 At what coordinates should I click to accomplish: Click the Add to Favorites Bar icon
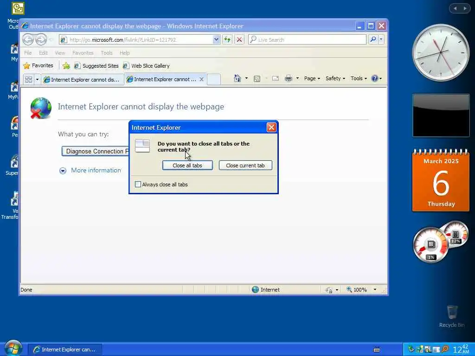click(66, 66)
